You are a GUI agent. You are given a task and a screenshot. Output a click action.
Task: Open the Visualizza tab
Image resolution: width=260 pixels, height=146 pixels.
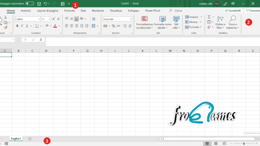(116, 11)
